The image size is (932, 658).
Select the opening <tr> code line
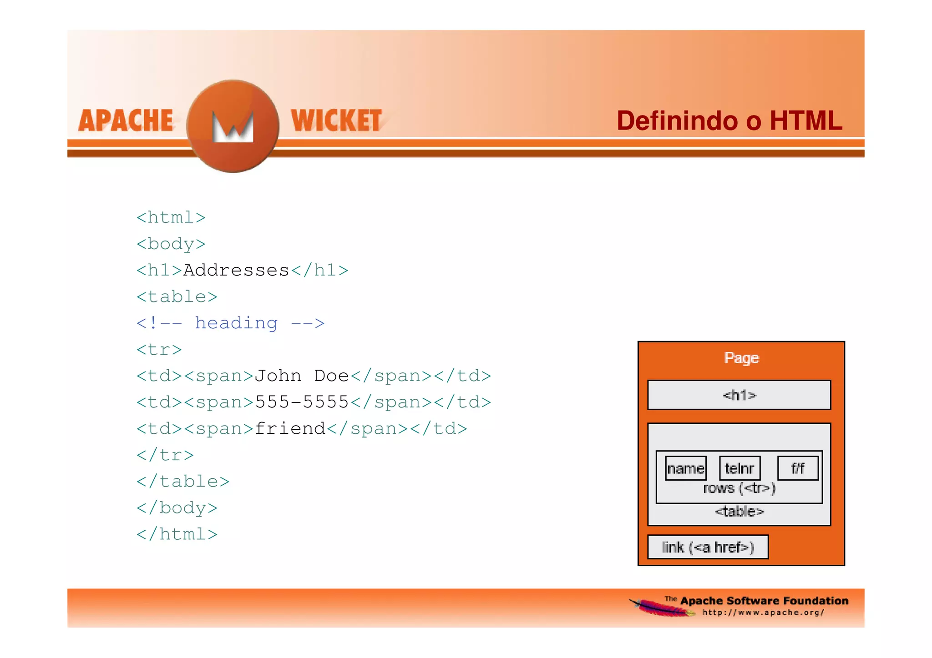[x=159, y=350]
